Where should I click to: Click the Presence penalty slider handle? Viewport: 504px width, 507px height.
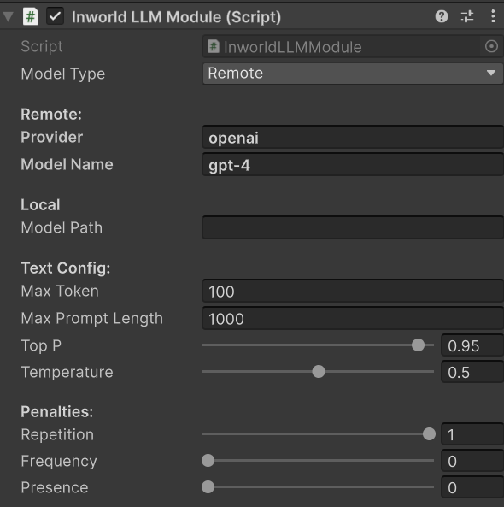click(x=208, y=487)
